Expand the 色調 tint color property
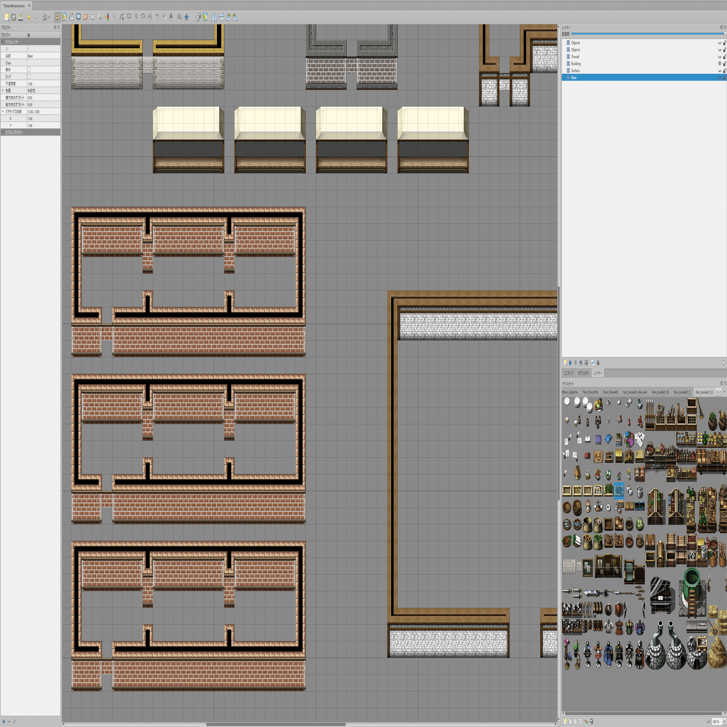The height and width of the screenshot is (727, 727). point(3,91)
